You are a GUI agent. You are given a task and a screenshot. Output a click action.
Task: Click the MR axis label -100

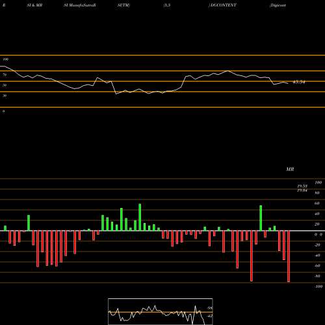tap(318, 287)
